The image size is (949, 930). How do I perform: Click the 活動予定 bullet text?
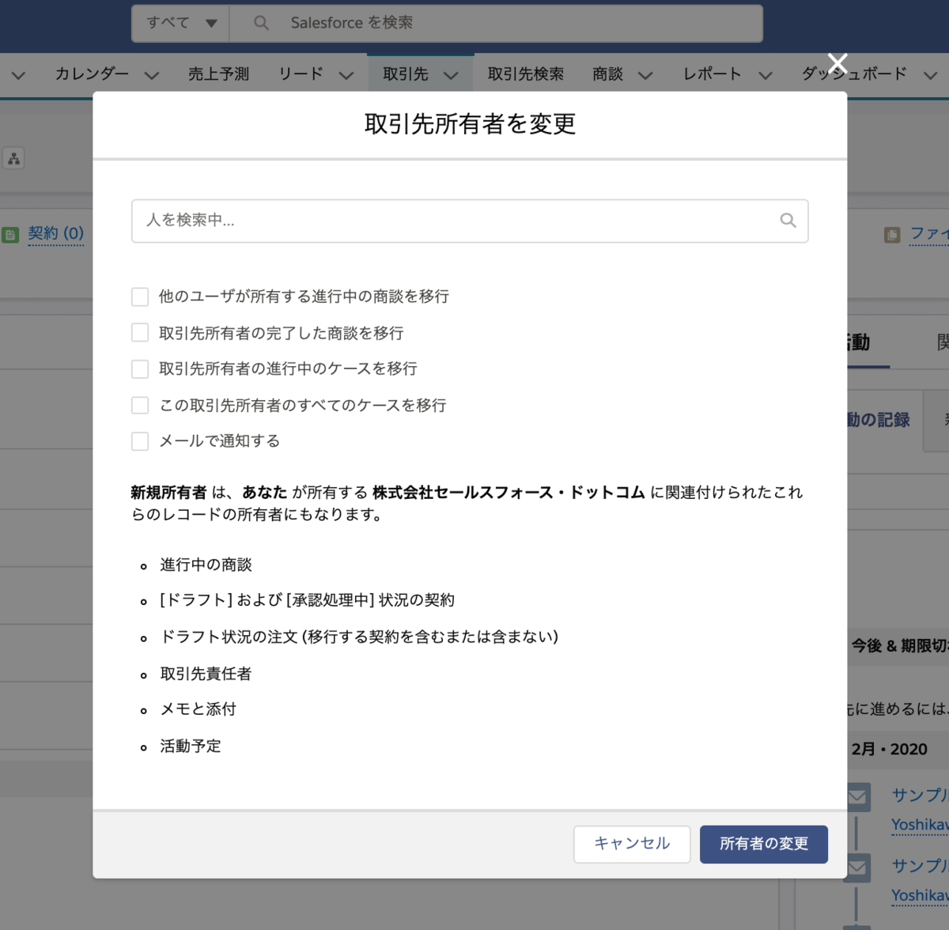point(191,746)
